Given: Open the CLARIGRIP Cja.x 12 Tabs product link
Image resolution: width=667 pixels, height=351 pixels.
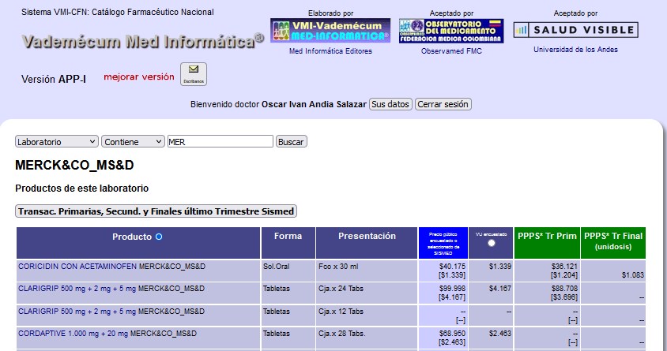Looking at the screenshot, I should [77, 312].
